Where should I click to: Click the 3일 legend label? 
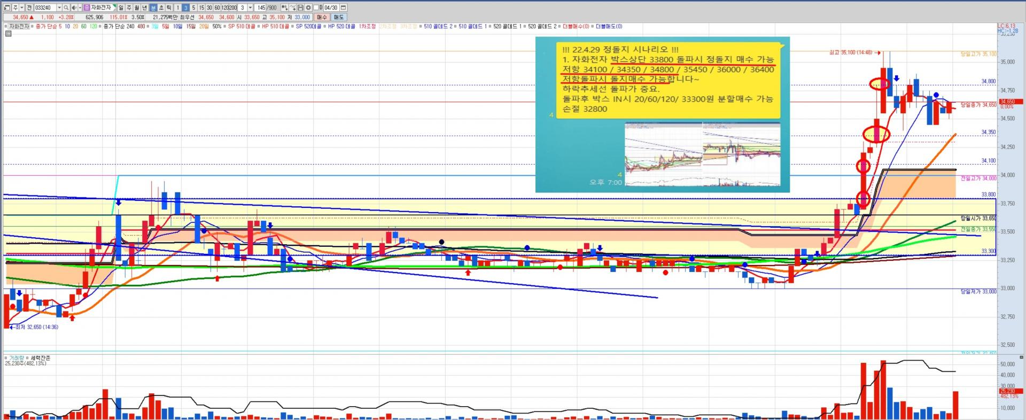(x=154, y=26)
